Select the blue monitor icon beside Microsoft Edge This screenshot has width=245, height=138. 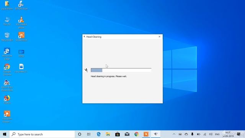[21, 53]
